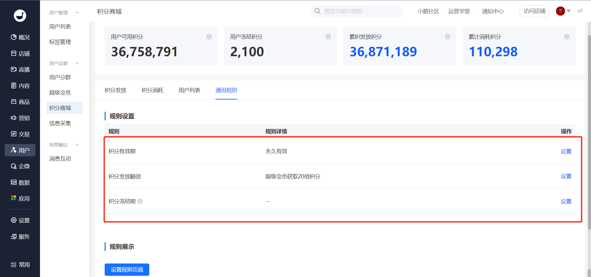Viewport: 591px width, 277px height.
Task: Open the 内容 content section
Action: click(20, 86)
